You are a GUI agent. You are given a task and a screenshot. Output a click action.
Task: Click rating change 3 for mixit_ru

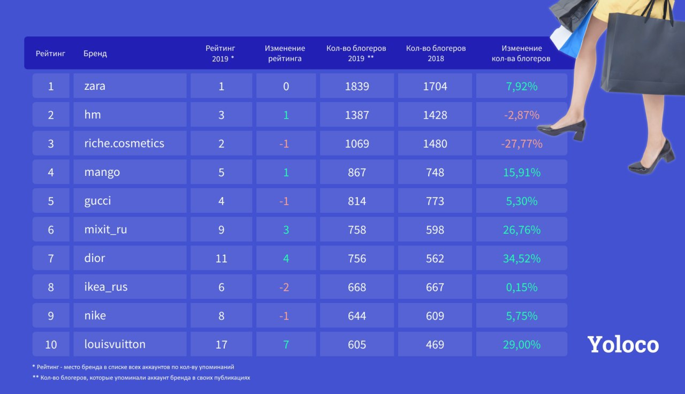click(x=286, y=229)
